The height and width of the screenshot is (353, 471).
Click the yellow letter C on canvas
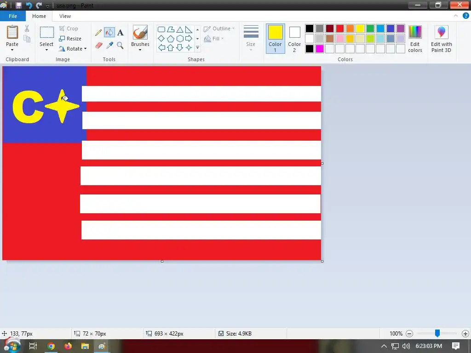click(x=28, y=107)
